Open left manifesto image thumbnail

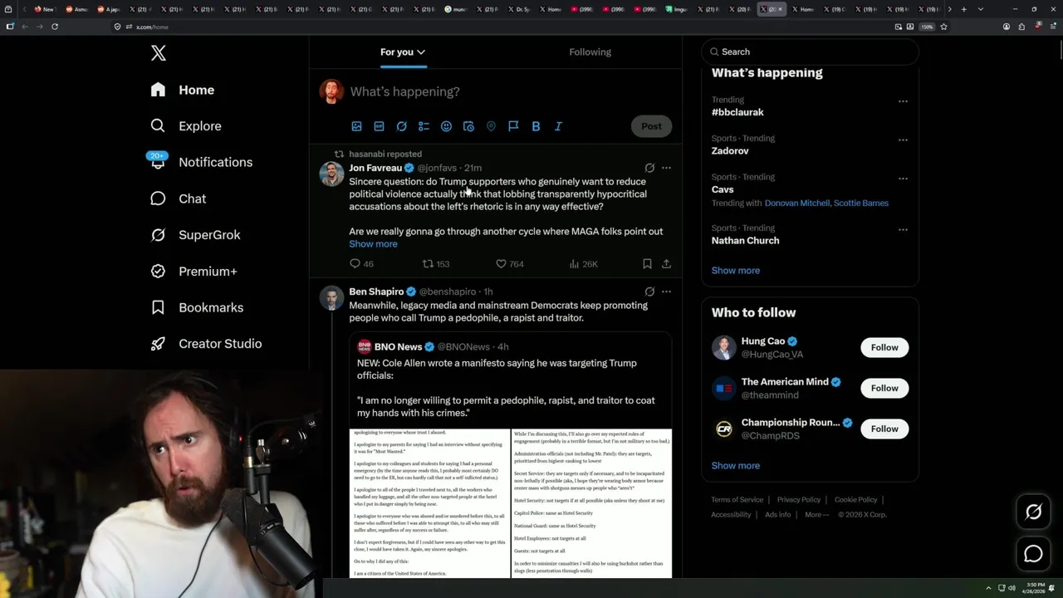click(429, 503)
